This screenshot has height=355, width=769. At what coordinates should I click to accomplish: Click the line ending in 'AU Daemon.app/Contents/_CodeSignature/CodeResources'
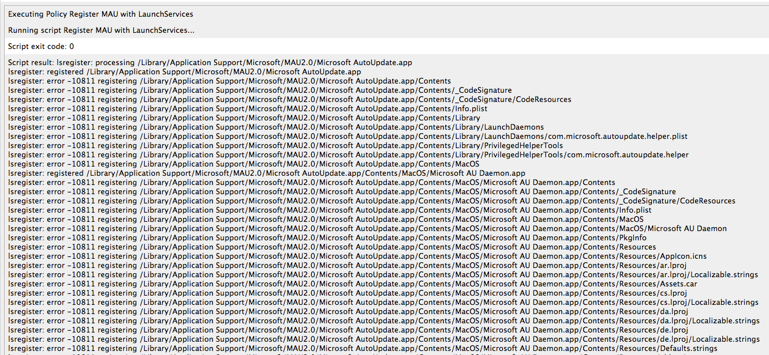[372, 201]
